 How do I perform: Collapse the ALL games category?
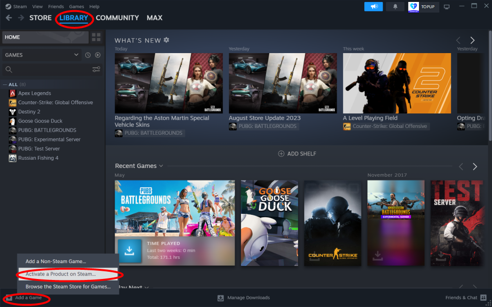pos(5,84)
